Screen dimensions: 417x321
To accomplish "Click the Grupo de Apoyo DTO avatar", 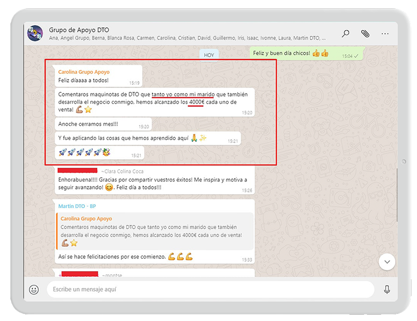I will coord(35,33).
